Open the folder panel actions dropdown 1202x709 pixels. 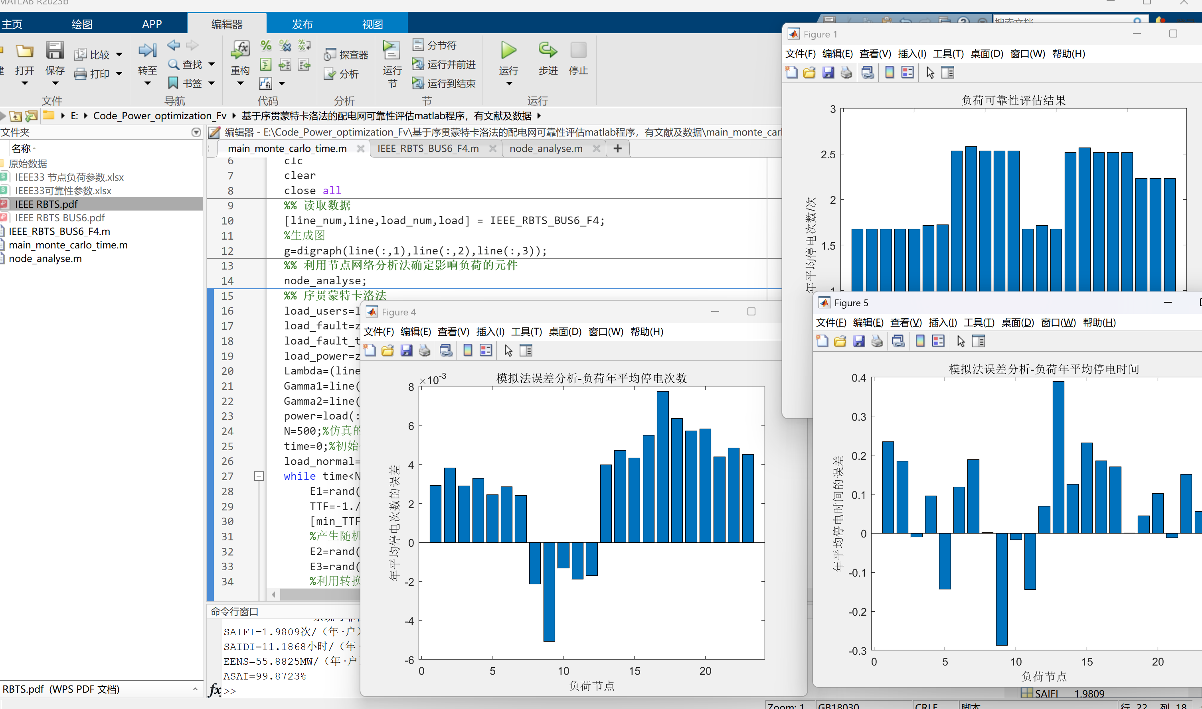(196, 132)
